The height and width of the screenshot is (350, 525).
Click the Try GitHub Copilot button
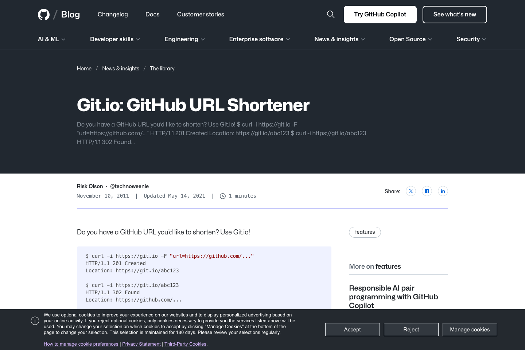[380, 14]
